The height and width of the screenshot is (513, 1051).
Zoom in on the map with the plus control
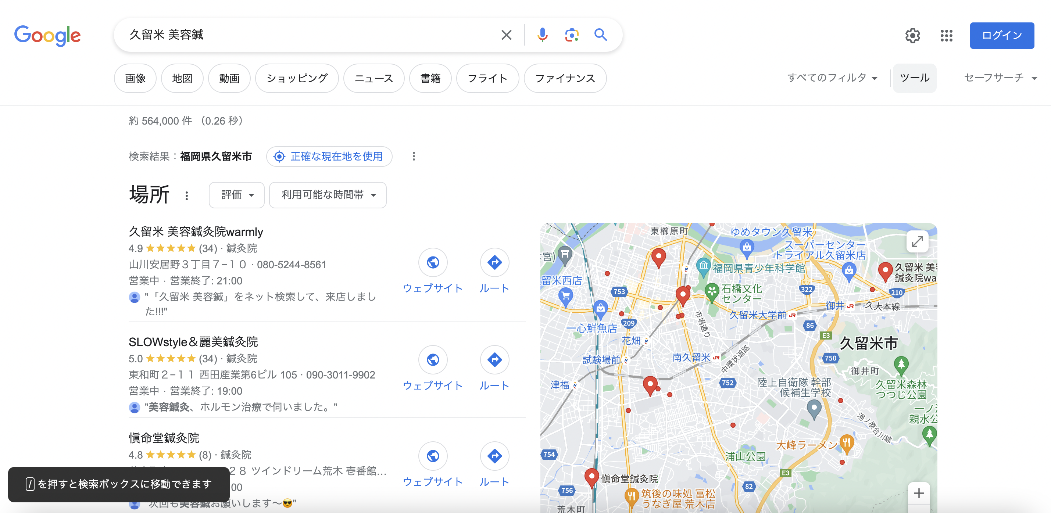919,493
